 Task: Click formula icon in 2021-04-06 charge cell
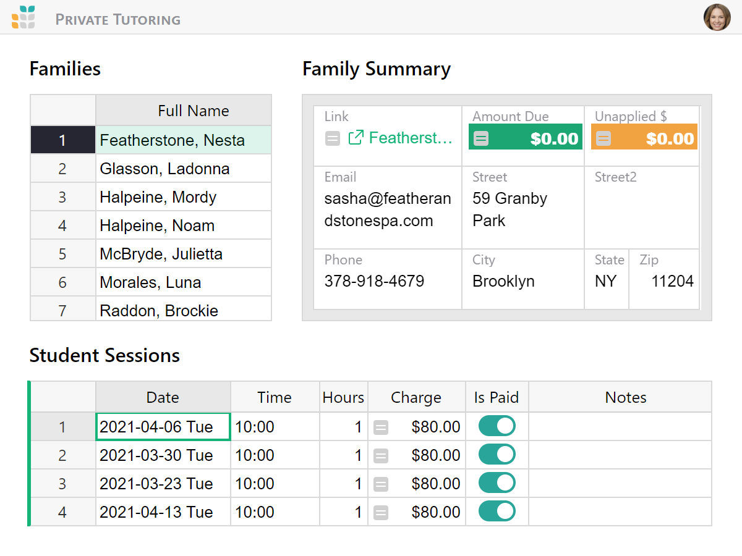tap(381, 427)
